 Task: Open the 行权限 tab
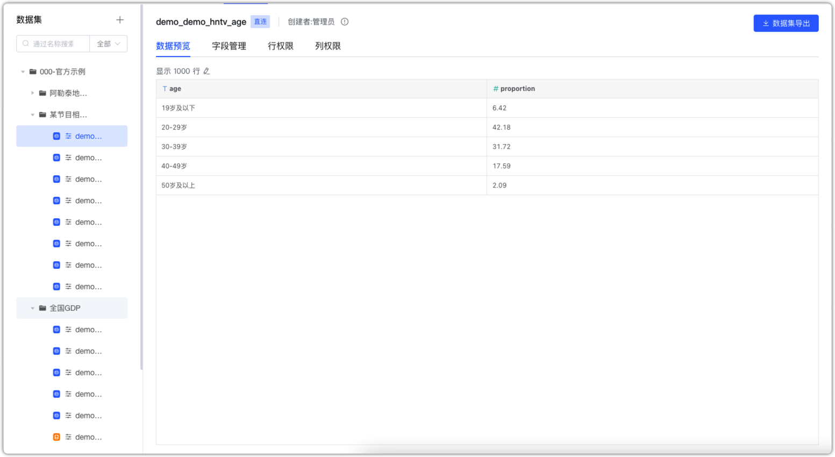tap(280, 46)
